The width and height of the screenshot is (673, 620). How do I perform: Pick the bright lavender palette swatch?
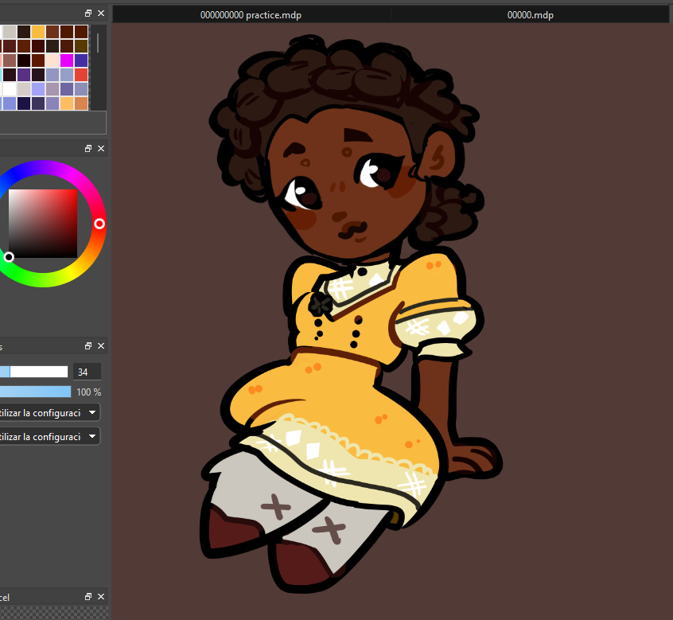(x=38, y=89)
